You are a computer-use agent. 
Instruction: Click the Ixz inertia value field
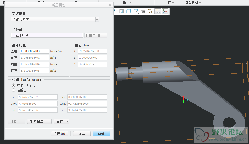[x=87, y=104]
